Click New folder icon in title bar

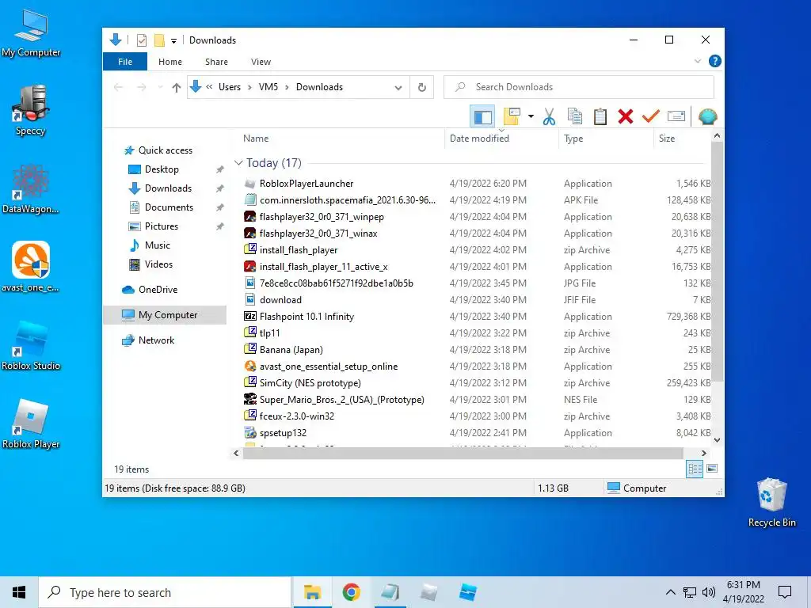[x=159, y=40]
